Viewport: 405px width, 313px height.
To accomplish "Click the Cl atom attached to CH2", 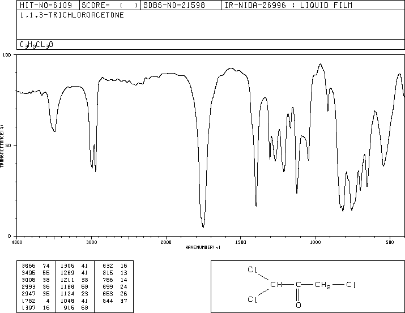I will (351, 285).
